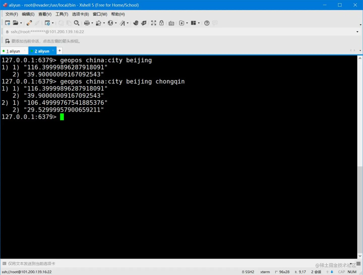Screen dimensions: 363x275
Task: Open the tab list dropdown arrow
Action: (x=360, y=51)
